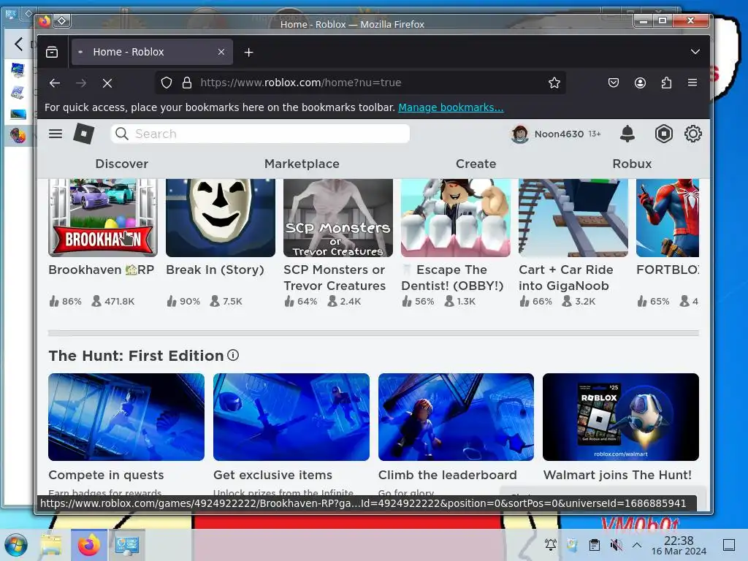Show info icon beside The Hunt title
The width and height of the screenshot is (748, 561).
tap(233, 355)
